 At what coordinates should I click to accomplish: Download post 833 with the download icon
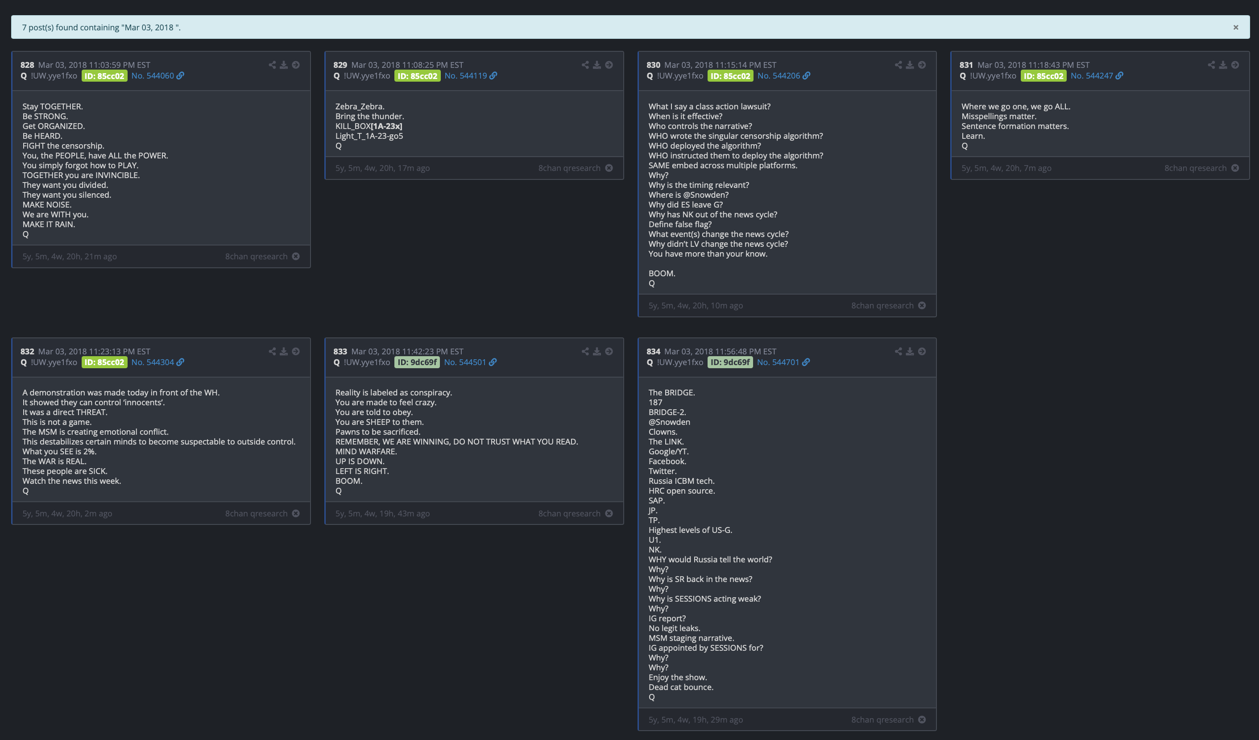pyautogui.click(x=596, y=351)
